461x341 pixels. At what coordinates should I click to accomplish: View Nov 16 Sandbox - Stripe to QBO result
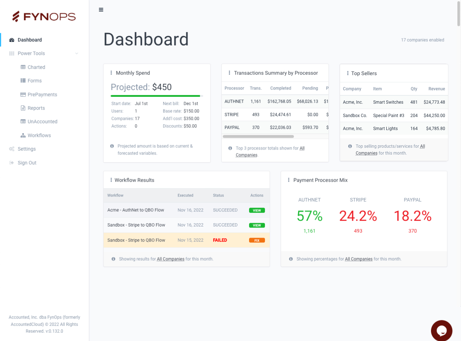(x=257, y=225)
